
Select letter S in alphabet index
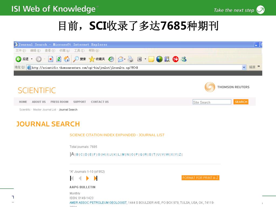coord(150,154)
